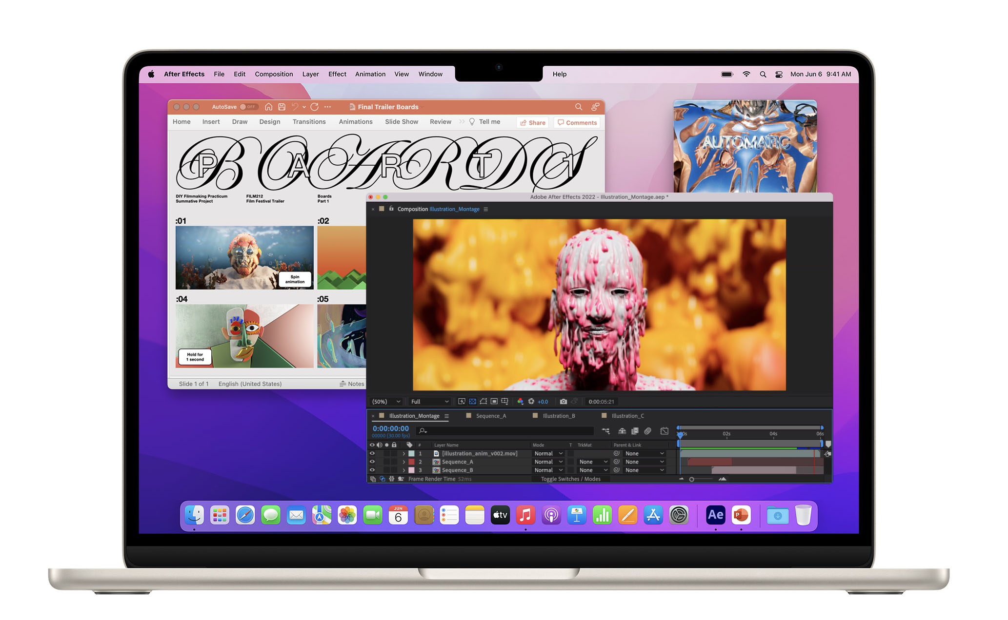Click the timeline layer search magnifier icon
Image resolution: width=1008 pixels, height=620 pixels.
[x=423, y=431]
